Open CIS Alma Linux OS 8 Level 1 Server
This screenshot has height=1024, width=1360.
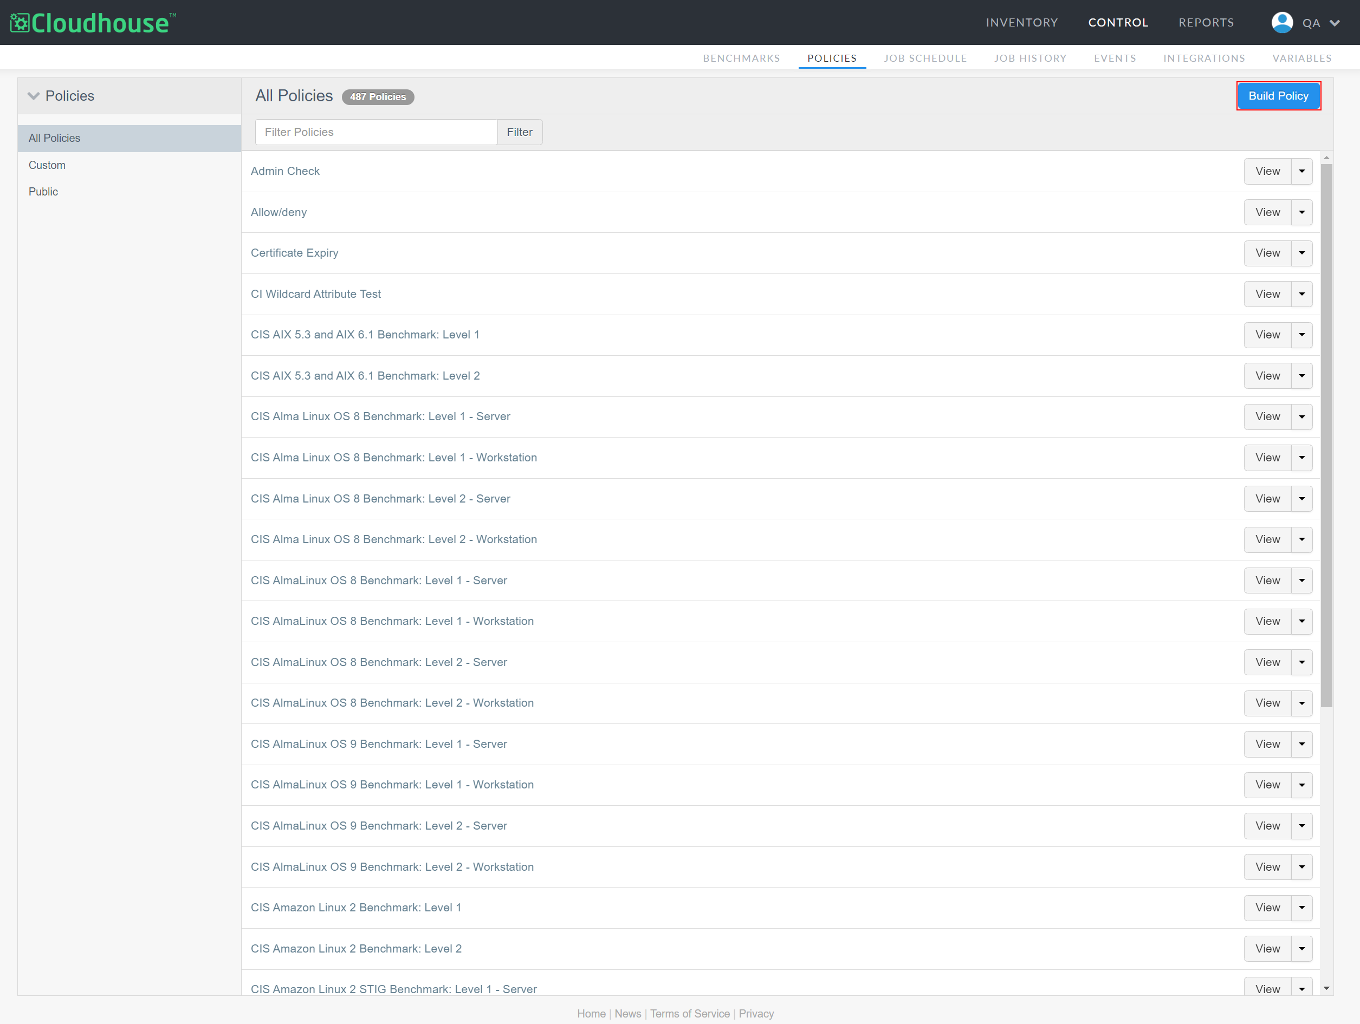[x=380, y=417]
